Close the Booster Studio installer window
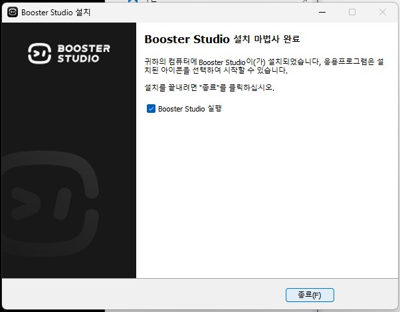This screenshot has width=400, height=312. (383, 12)
